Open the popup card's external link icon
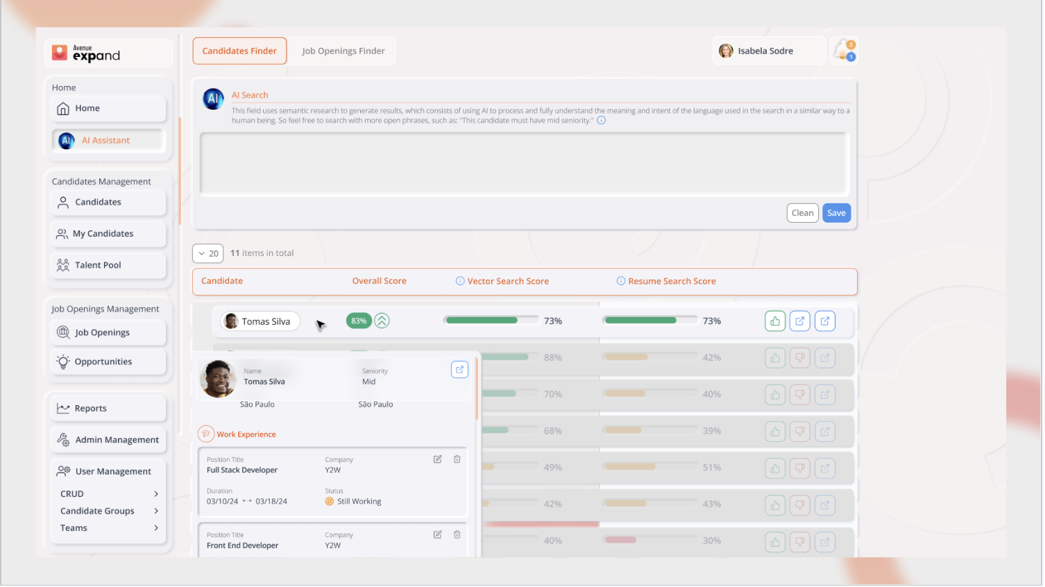 pos(459,370)
